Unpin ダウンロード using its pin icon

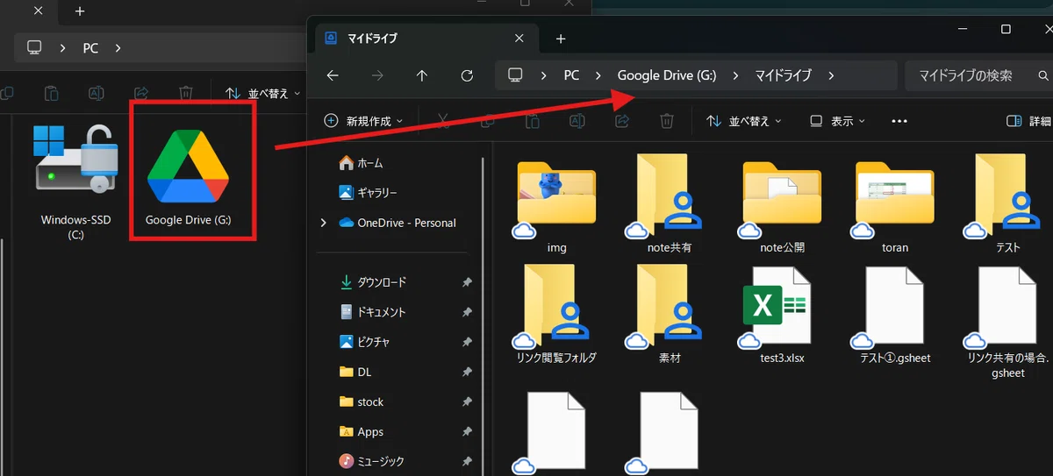coord(467,282)
